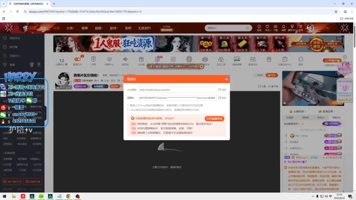This screenshot has width=356, height=200.
Task: Close the 推流码 dialog
Action: click(226, 79)
